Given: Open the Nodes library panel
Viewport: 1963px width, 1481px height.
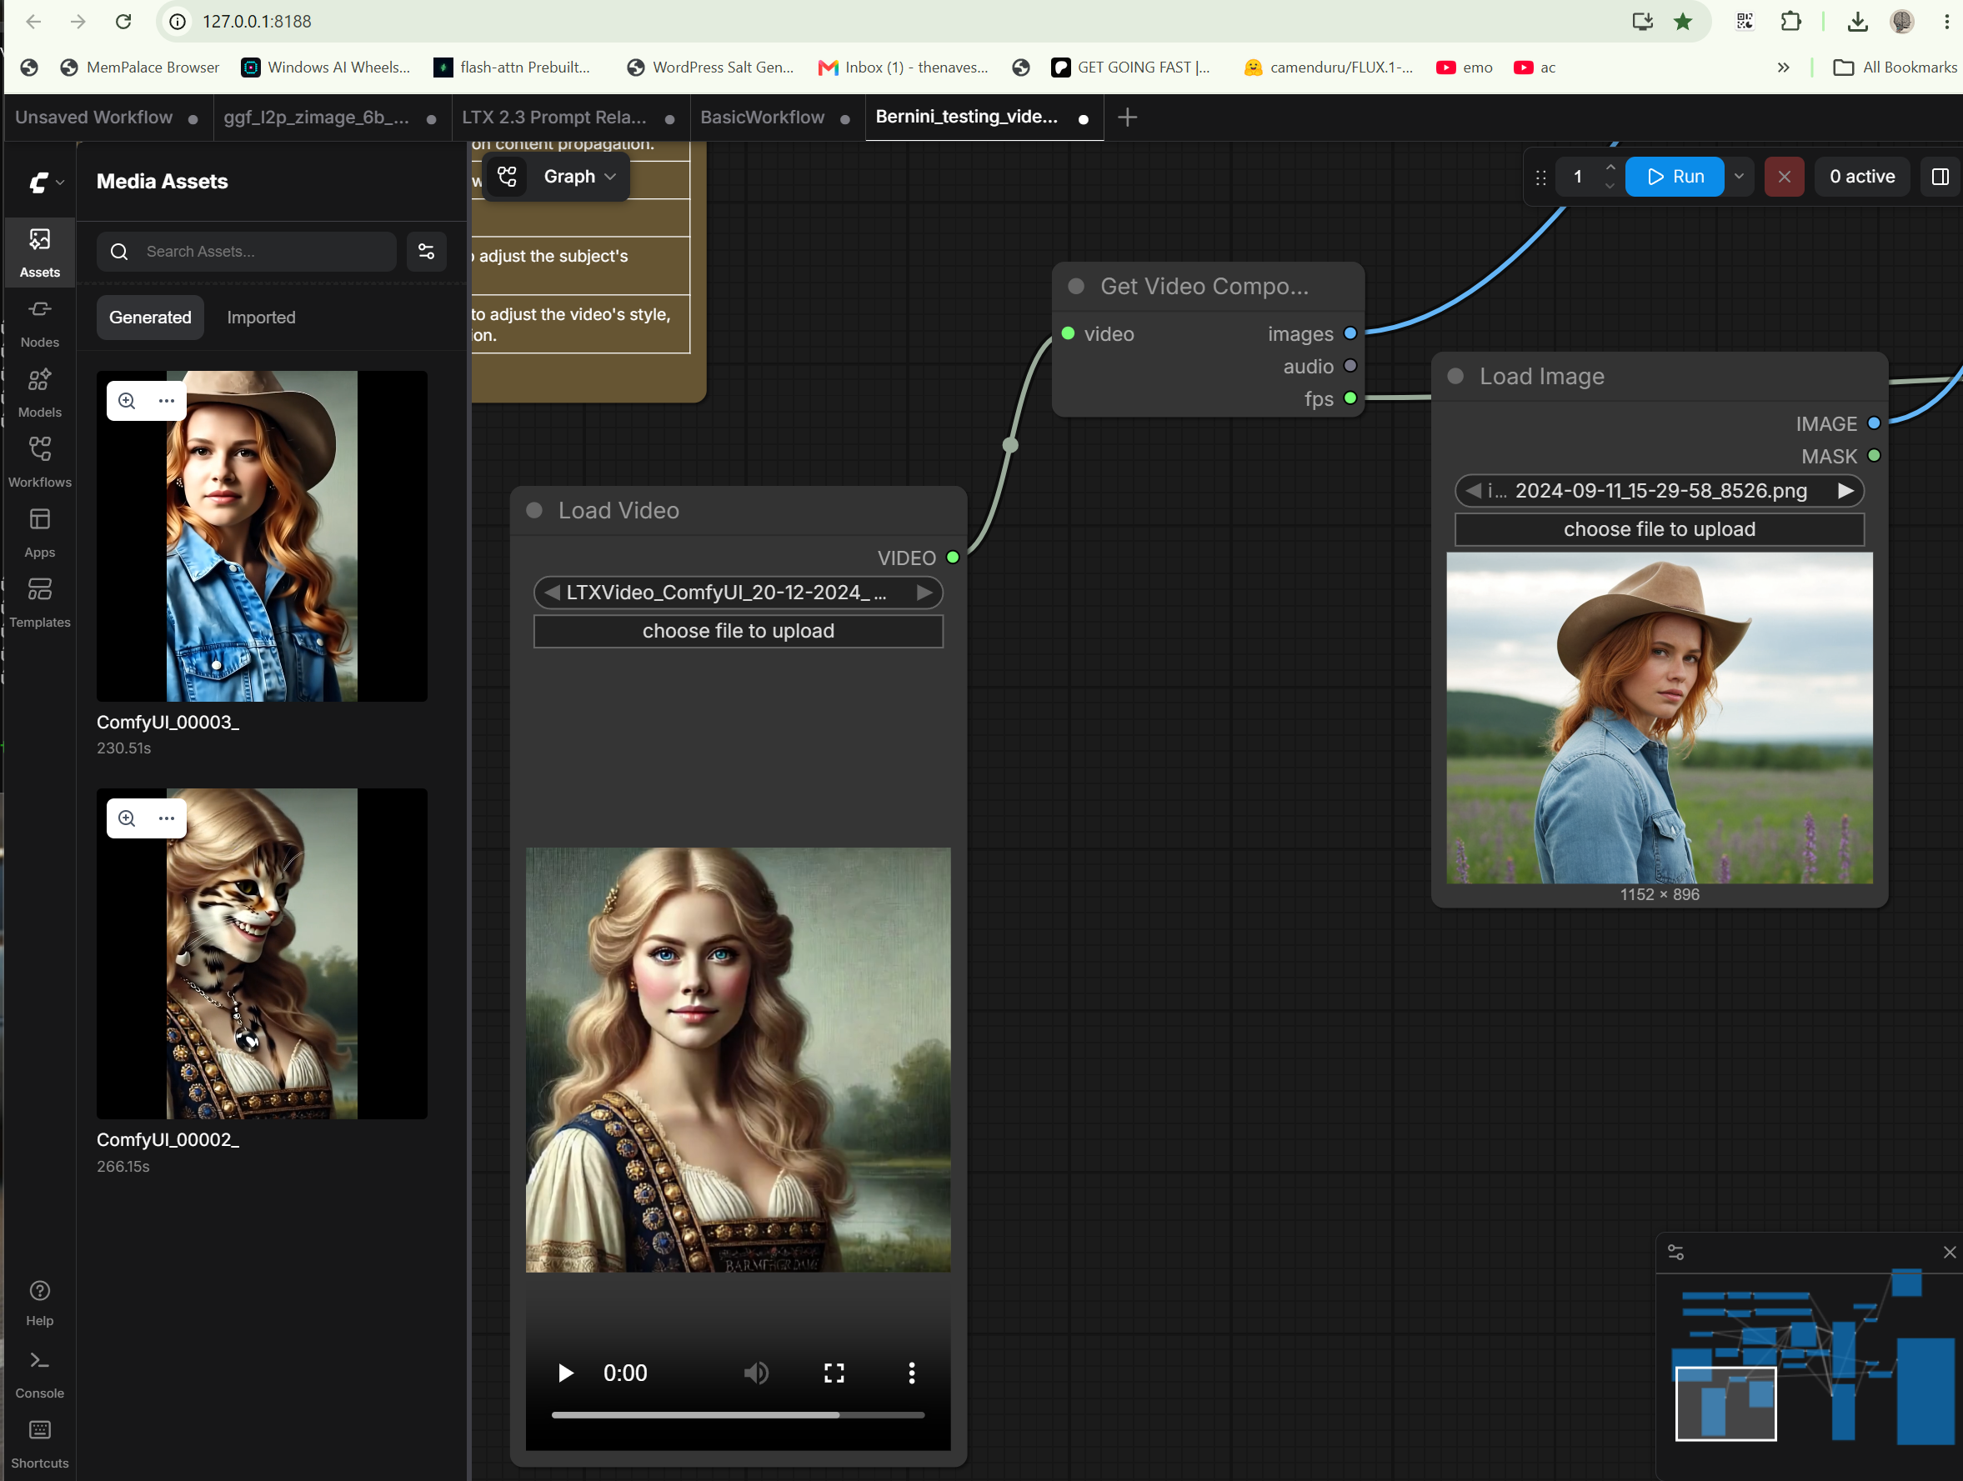Looking at the screenshot, I should point(40,323).
